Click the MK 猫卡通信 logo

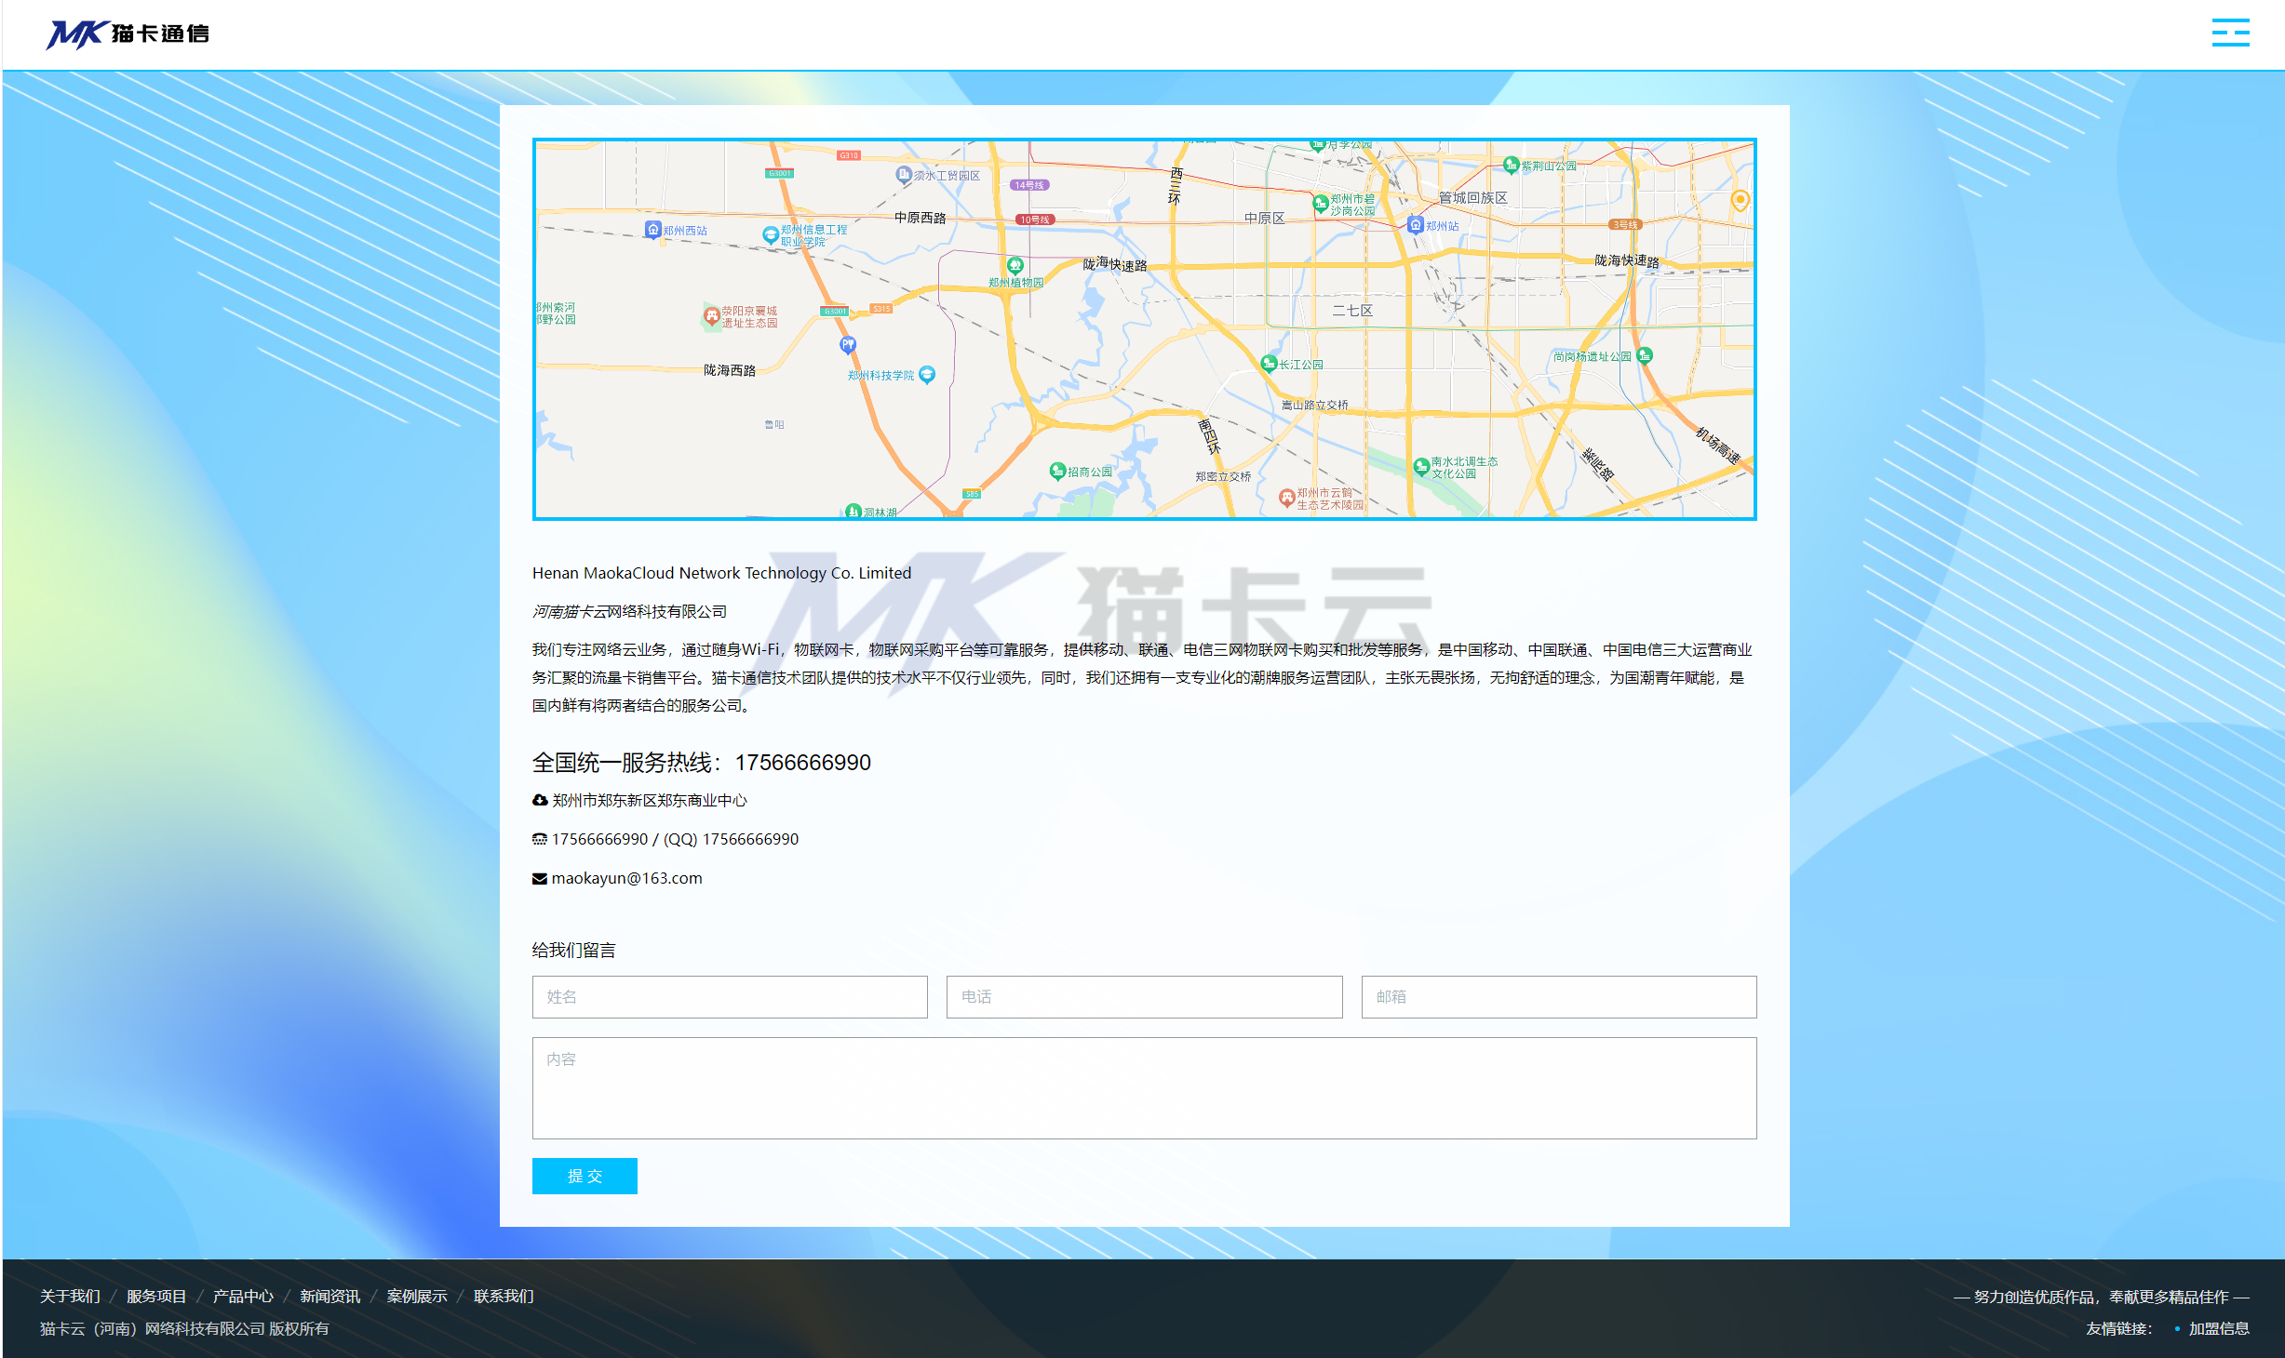[128, 33]
